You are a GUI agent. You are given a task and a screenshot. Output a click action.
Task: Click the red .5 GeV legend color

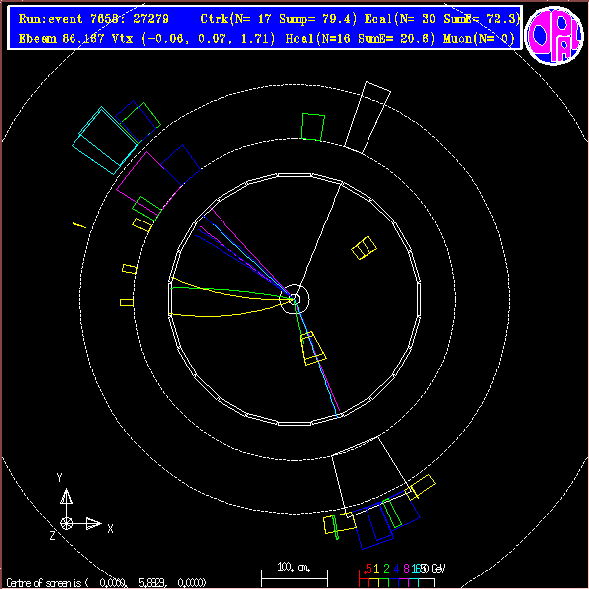point(364,582)
